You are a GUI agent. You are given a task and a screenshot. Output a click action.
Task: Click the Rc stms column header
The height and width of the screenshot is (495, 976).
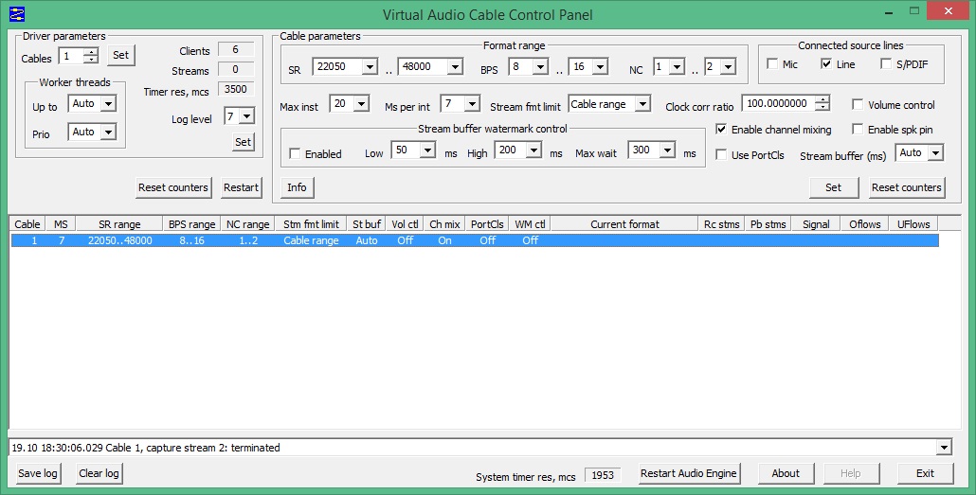tap(722, 224)
